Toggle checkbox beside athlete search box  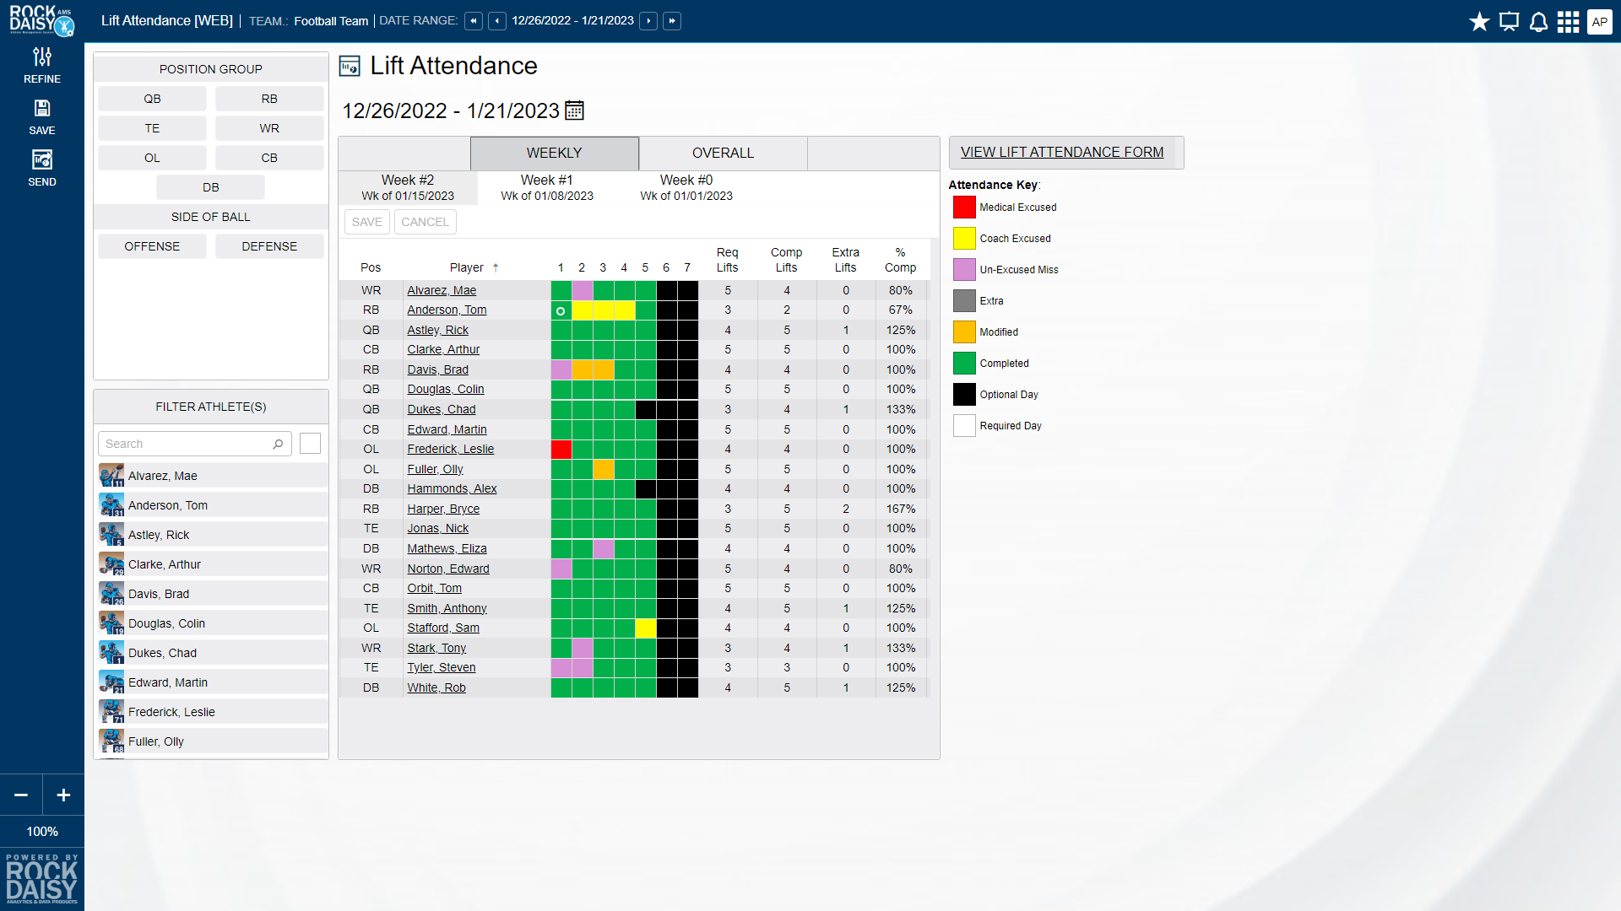pos(310,444)
